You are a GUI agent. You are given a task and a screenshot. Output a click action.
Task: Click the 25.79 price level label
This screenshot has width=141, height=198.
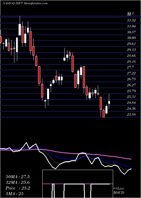click(x=131, y=91)
